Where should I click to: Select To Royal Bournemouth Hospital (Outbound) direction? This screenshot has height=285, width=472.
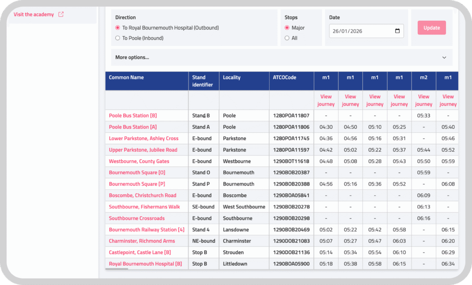click(x=118, y=28)
